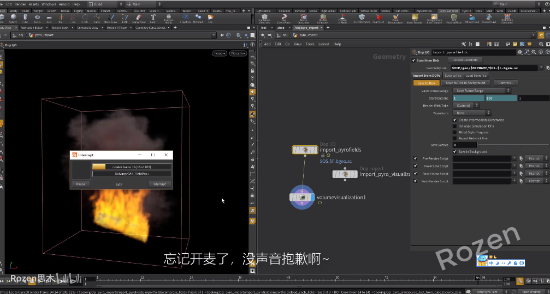The width and height of the screenshot is (550, 294).
Task: Open the Arnold menu
Action: click(64, 4)
